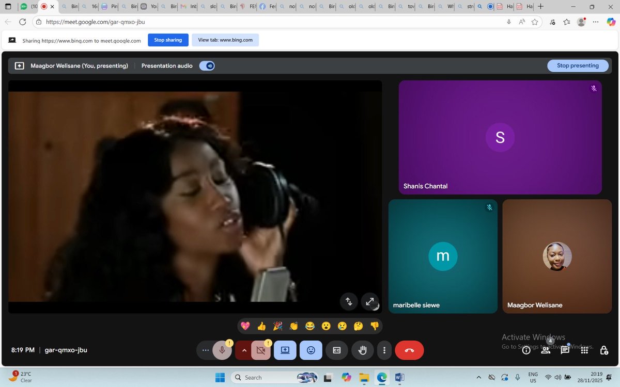This screenshot has width=620, height=387.
Task: Select Shanis Chantal participant tile
Action: pos(500,137)
